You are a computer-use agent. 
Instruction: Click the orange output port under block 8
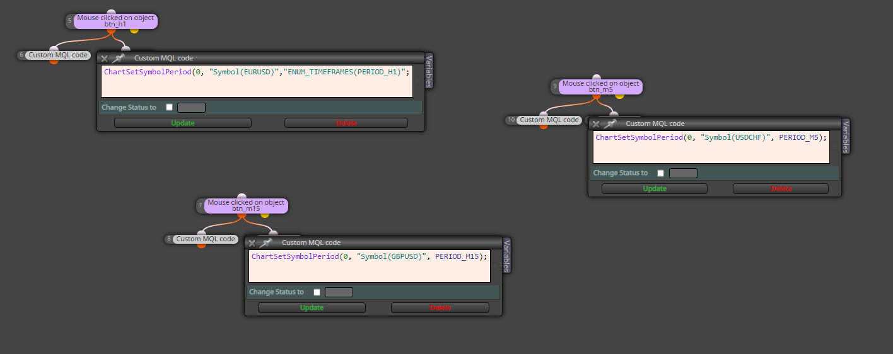tap(202, 245)
